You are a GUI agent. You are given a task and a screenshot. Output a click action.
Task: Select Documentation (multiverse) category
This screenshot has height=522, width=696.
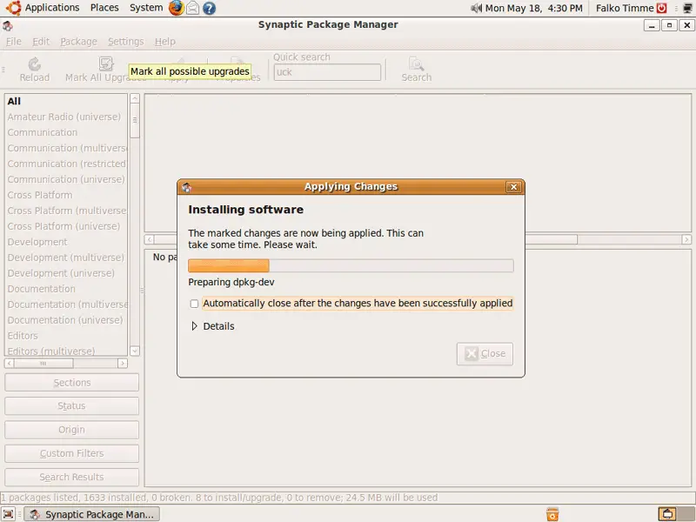pyautogui.click(x=66, y=304)
